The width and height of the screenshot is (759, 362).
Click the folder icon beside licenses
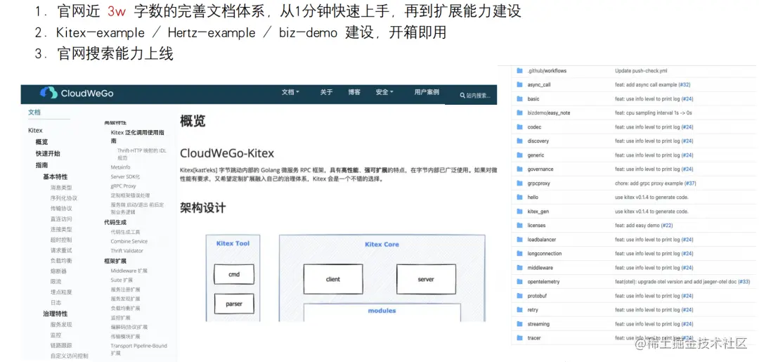(519, 226)
